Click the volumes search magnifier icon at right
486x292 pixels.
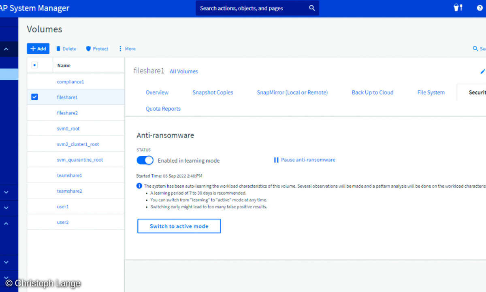475,49
